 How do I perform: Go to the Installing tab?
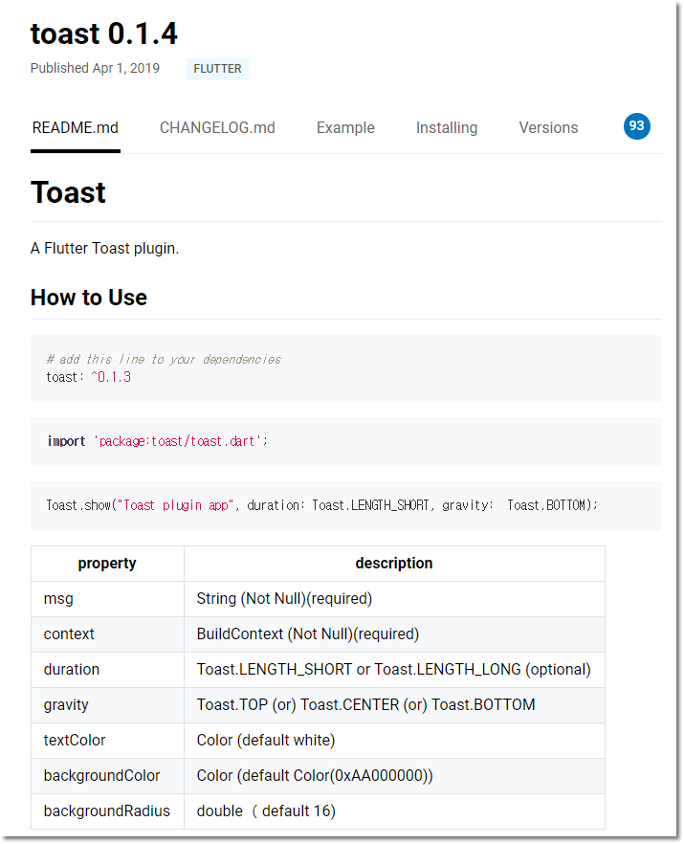pos(447,128)
